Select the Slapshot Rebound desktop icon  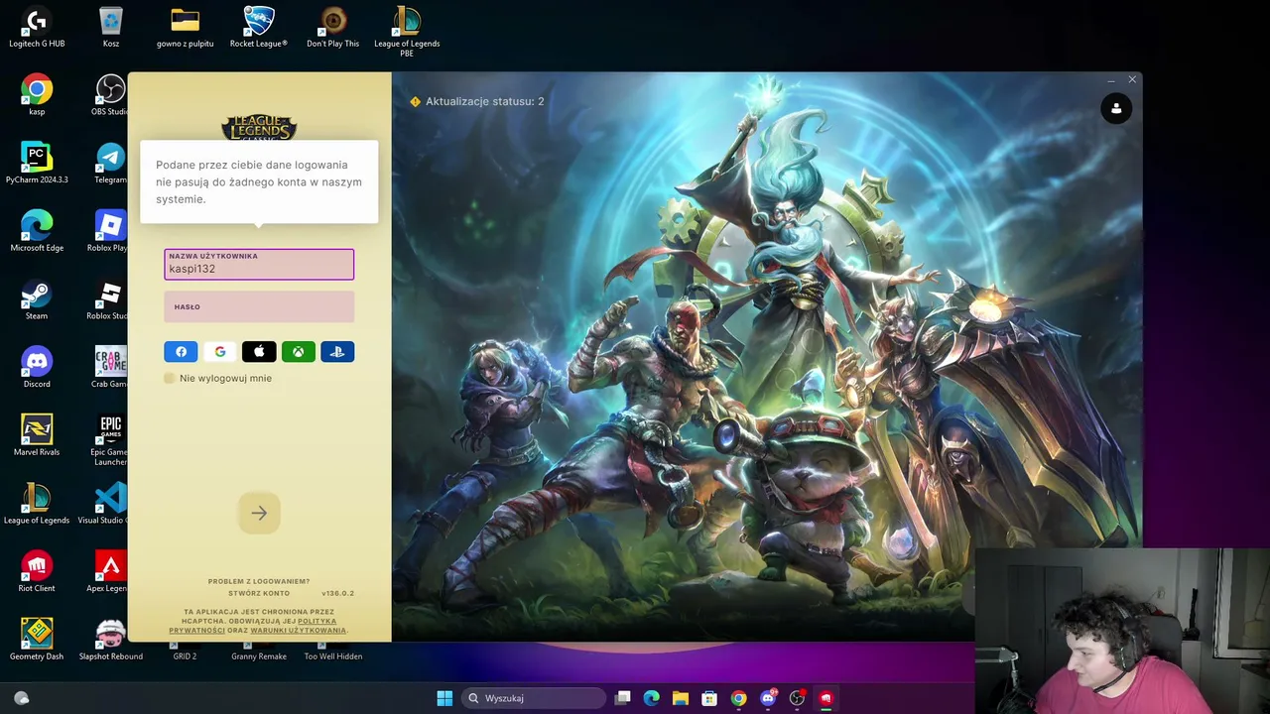(x=111, y=641)
